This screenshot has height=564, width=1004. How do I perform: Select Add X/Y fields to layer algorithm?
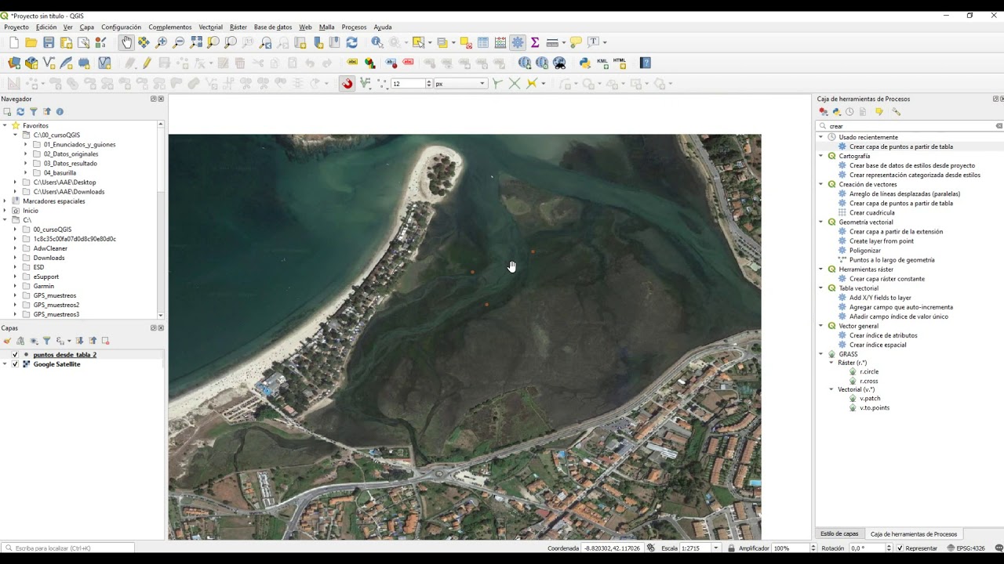tap(880, 298)
